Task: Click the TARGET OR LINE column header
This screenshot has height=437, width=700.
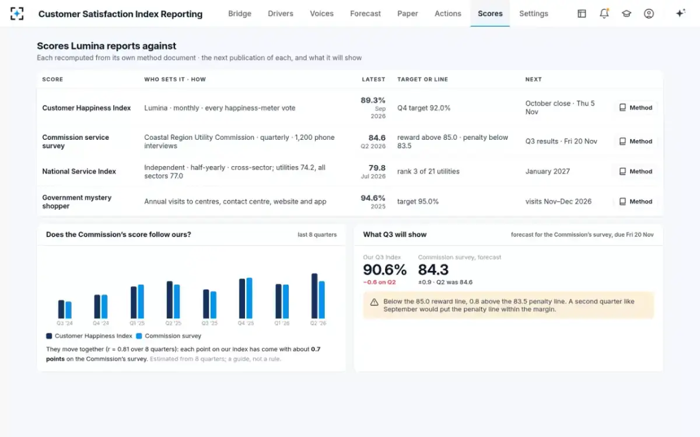Action: pos(422,79)
